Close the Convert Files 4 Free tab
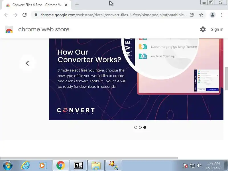The image size is (228, 171). pyautogui.click(x=66, y=5)
